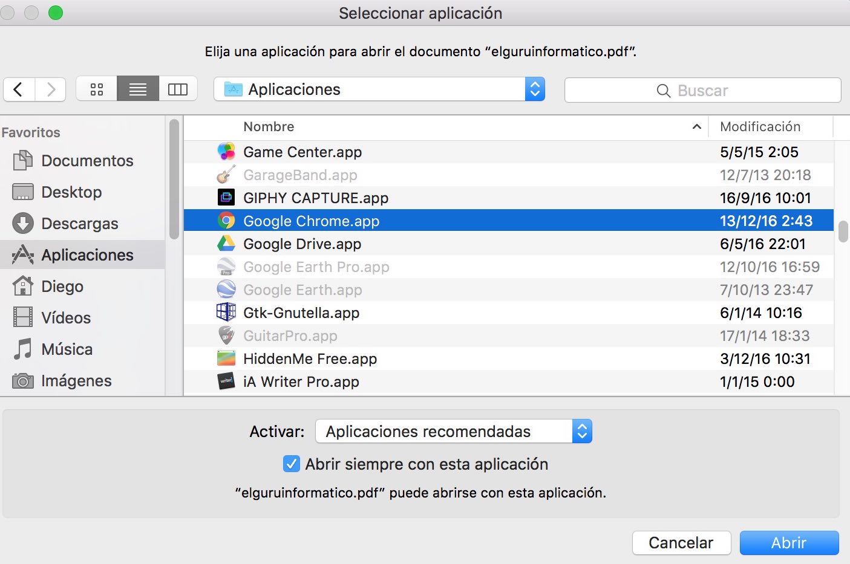Click the Google Drive icon
Image resolution: width=850 pixels, height=564 pixels.
coord(226,244)
